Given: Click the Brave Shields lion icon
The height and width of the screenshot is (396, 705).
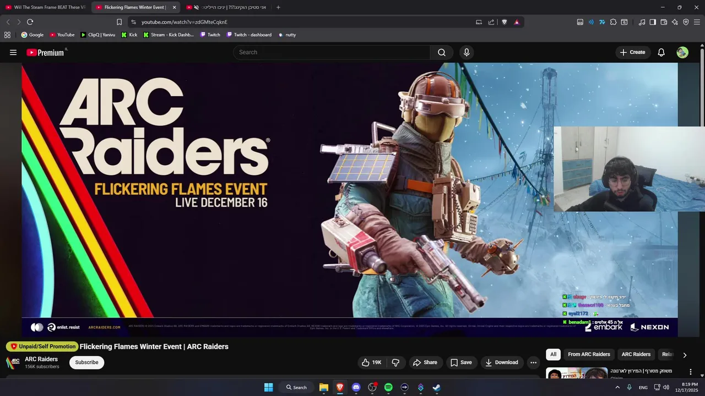Looking at the screenshot, I should tap(504, 22).
